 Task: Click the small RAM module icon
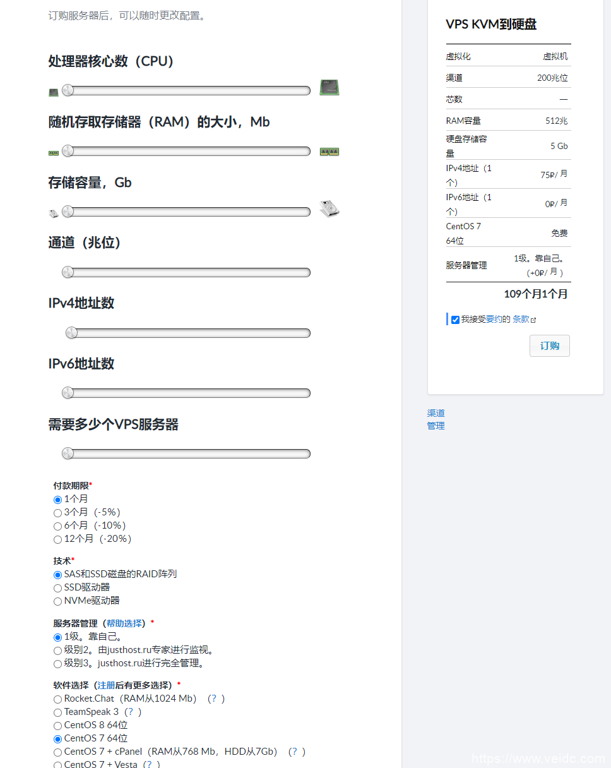[54, 153]
